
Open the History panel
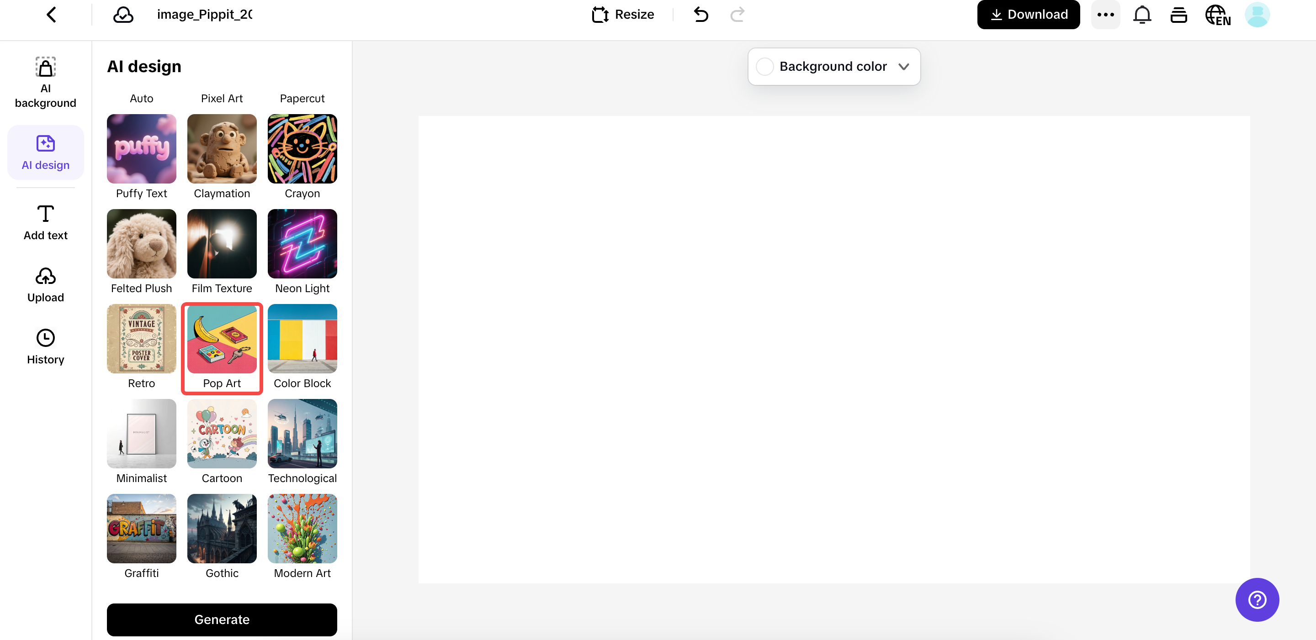(x=46, y=346)
